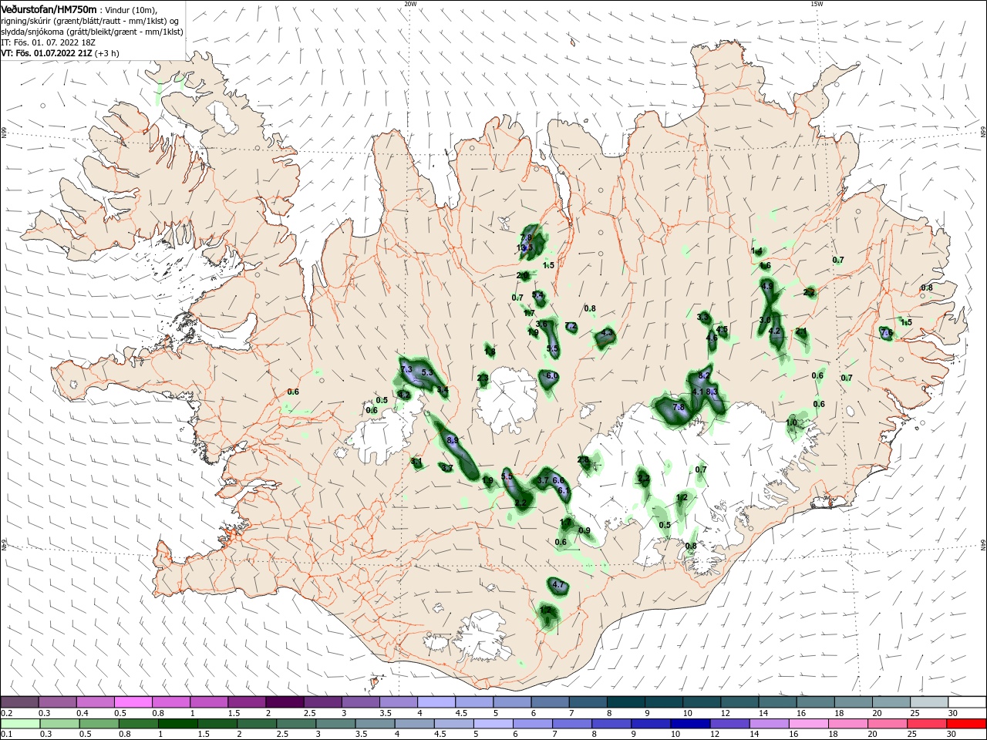987x740 pixels.
Task: Click the 5.4 precipitation value
Action: [538, 295]
